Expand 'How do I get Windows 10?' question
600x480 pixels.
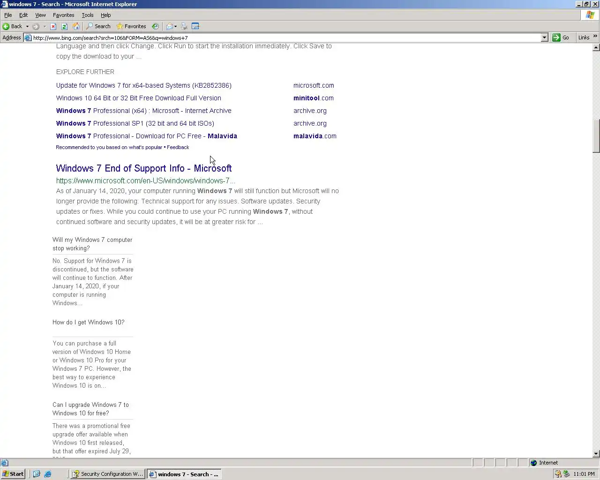tap(89, 322)
